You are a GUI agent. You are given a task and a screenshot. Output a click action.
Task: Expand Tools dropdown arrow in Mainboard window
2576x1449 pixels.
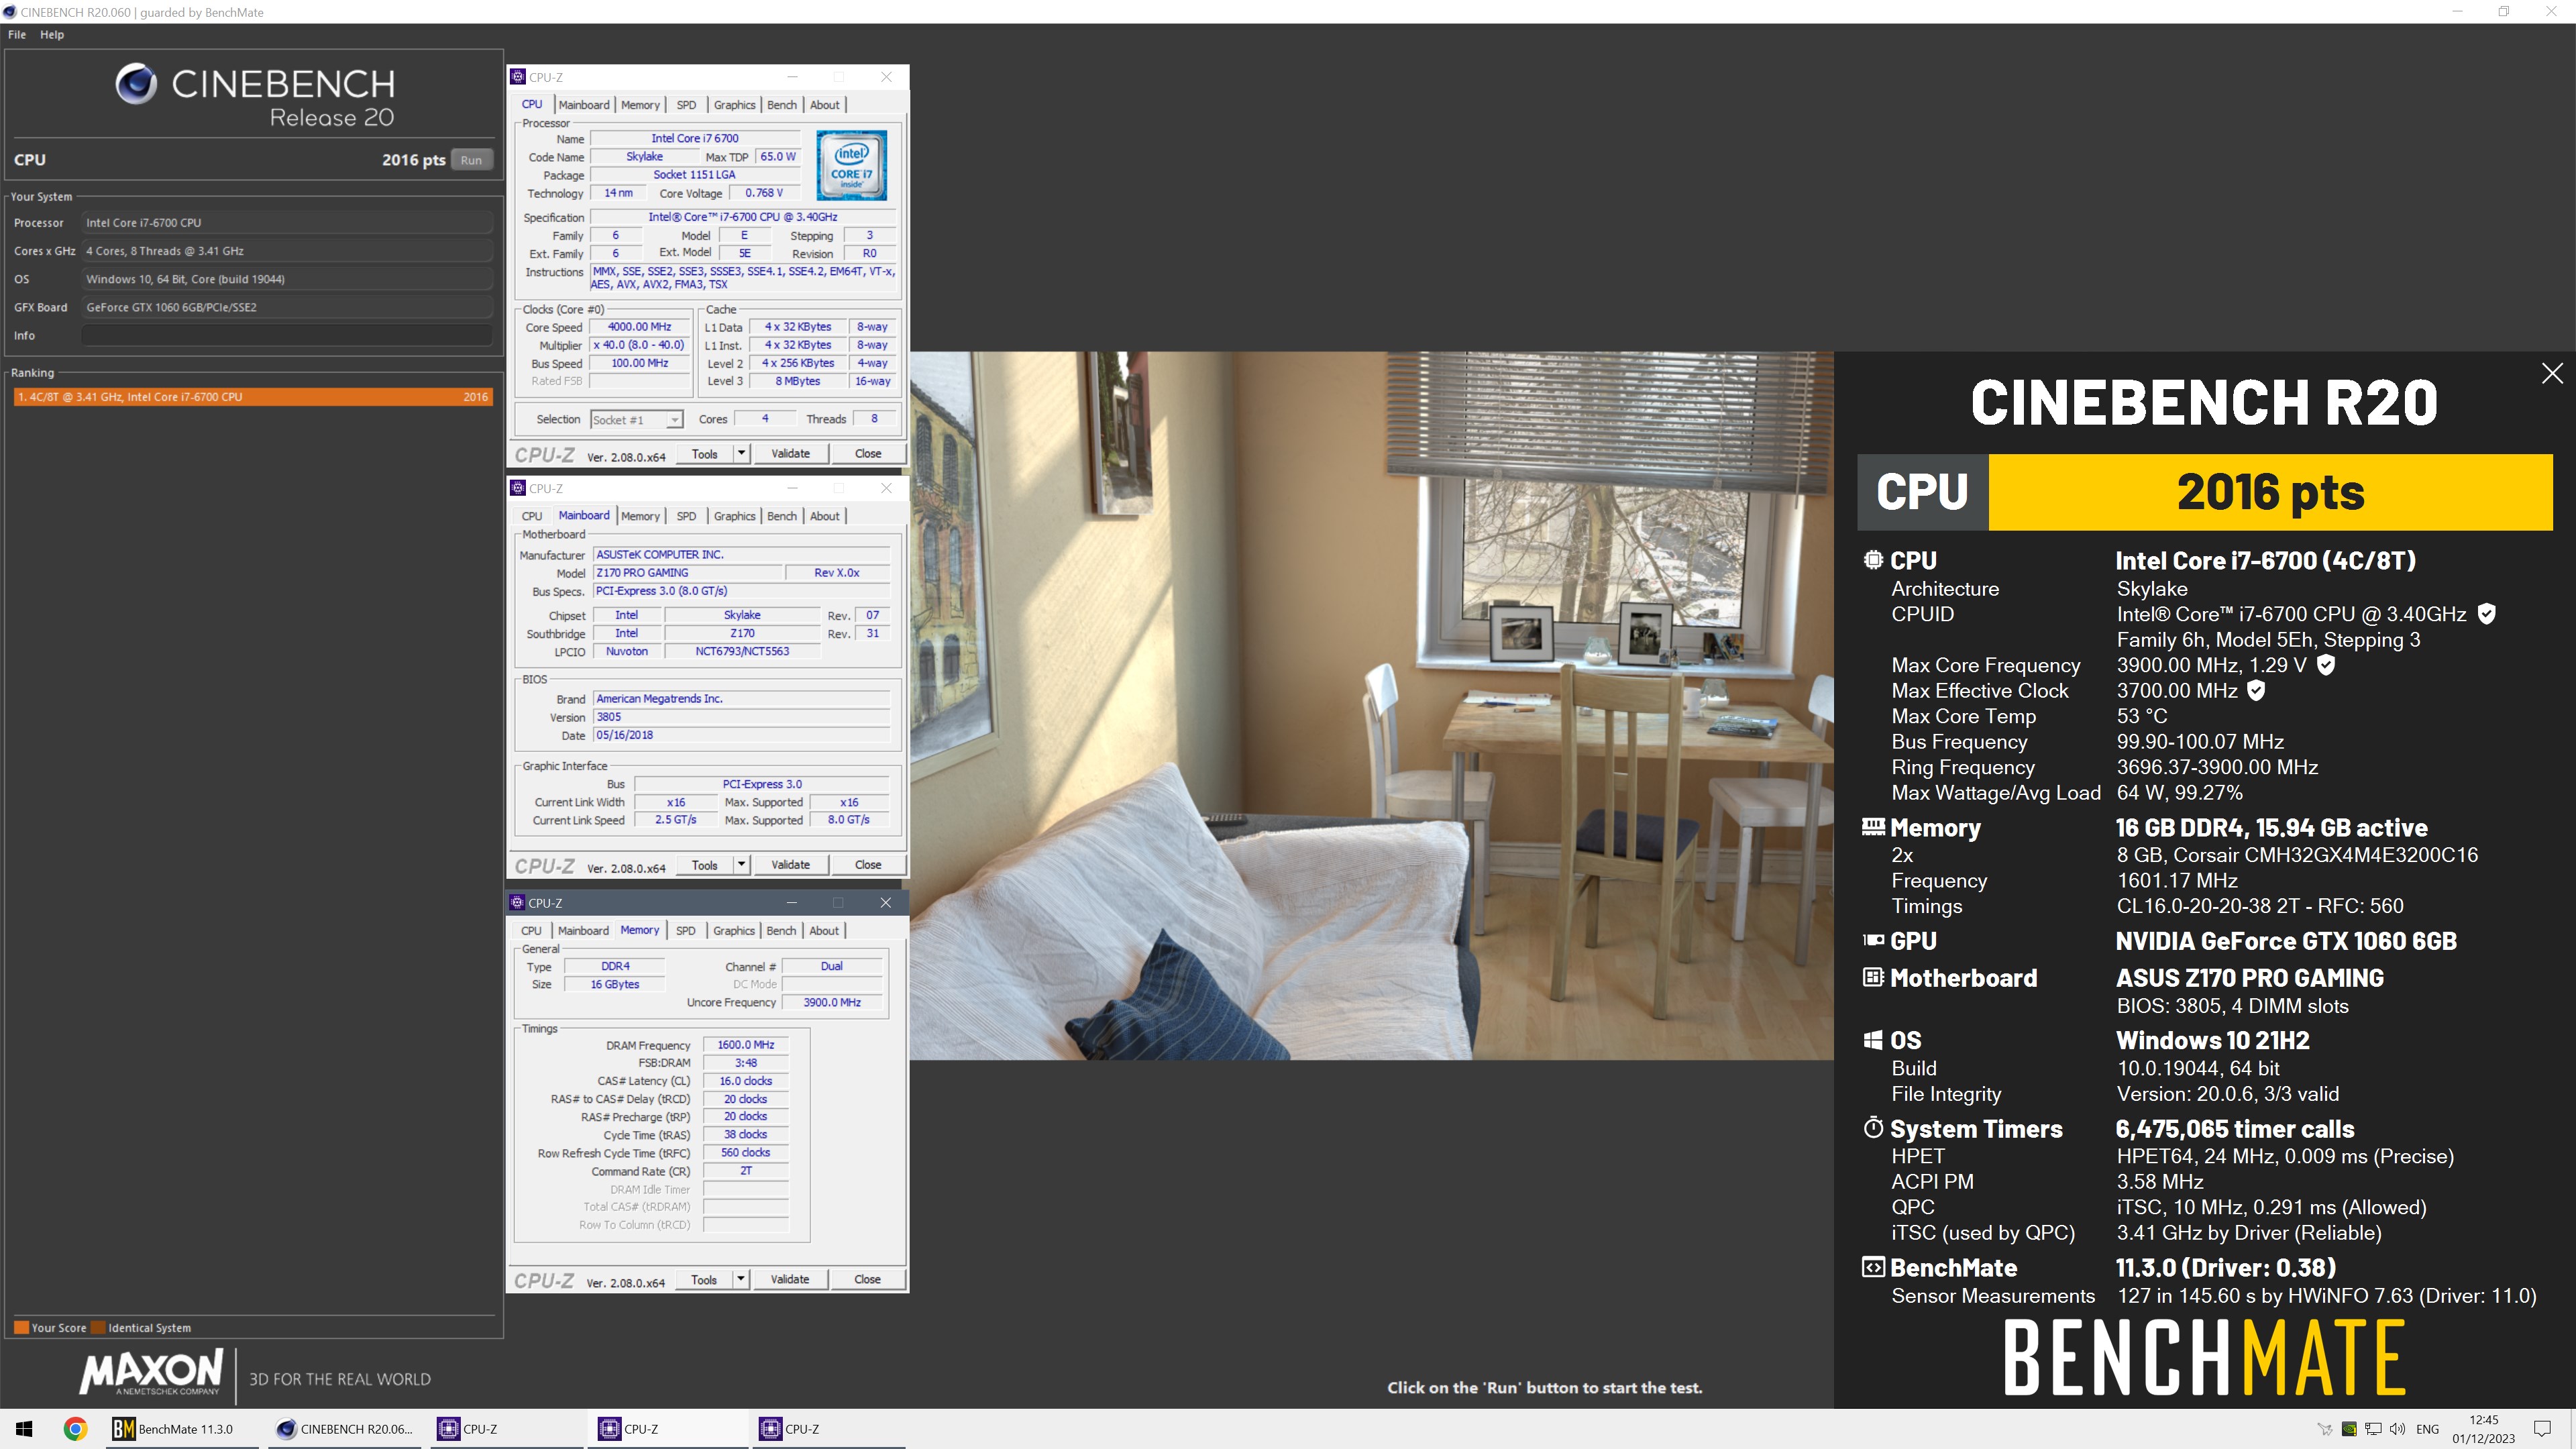click(741, 864)
